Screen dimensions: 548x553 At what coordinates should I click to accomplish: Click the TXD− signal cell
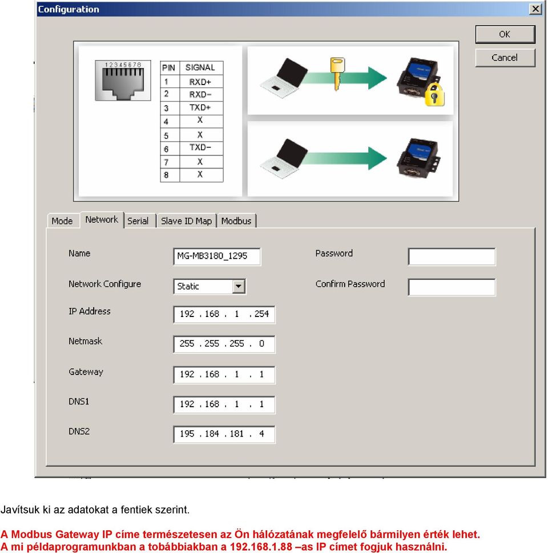(200, 147)
